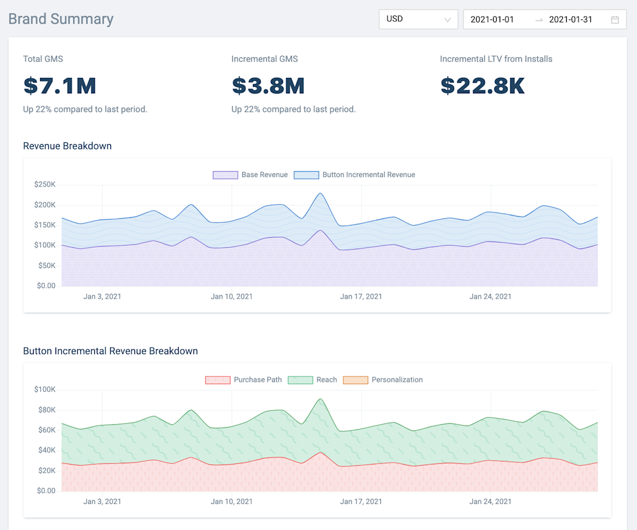Click Jan 17, 2021 label in Revenue Breakdown chart
This screenshot has height=530, width=637.
tap(361, 297)
